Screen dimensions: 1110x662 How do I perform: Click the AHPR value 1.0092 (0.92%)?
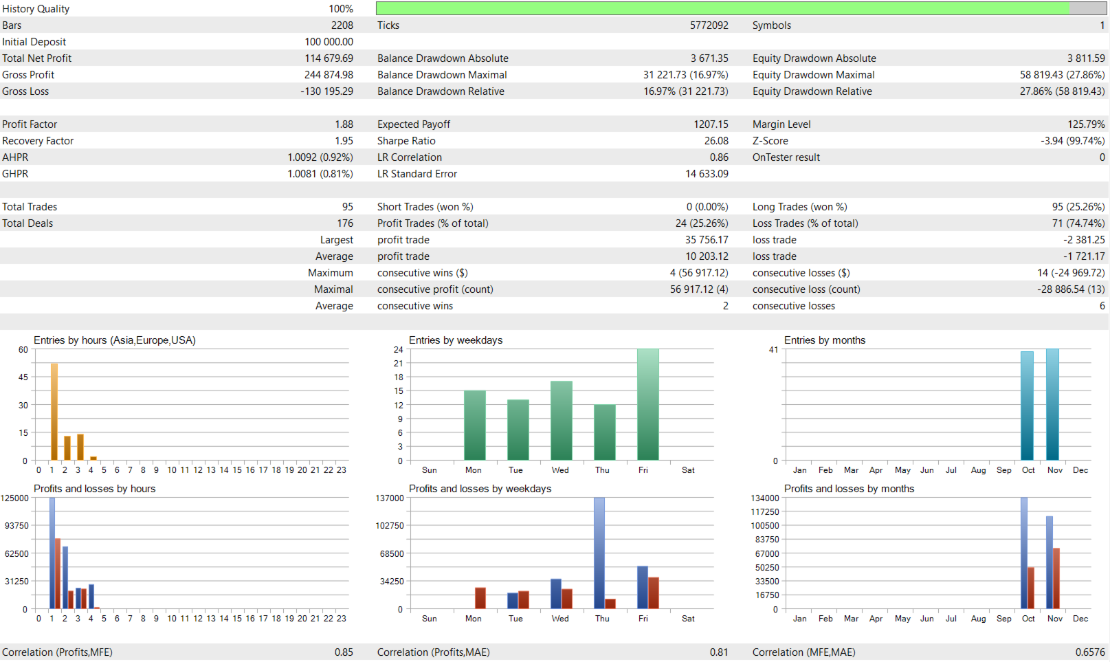point(320,157)
